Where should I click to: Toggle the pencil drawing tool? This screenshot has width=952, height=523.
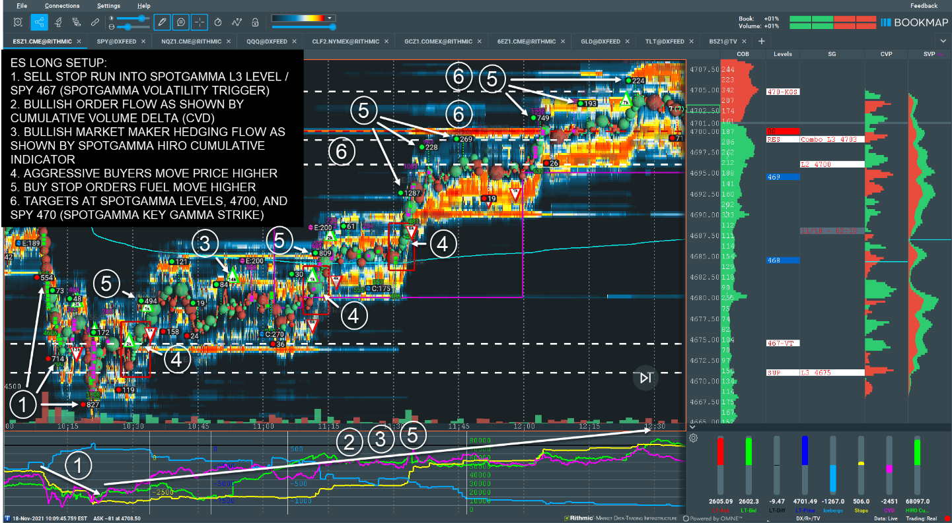(x=161, y=22)
